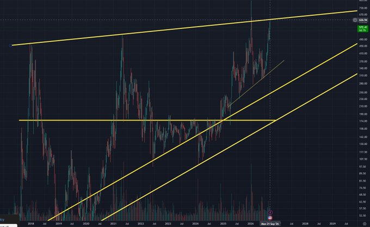Click the purple earnings marker above the time axis
The height and width of the screenshot is (227, 370).
click(270, 213)
